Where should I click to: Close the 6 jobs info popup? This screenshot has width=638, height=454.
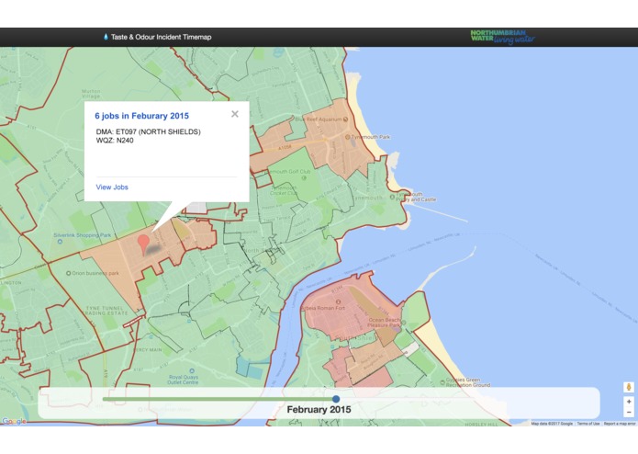click(235, 114)
